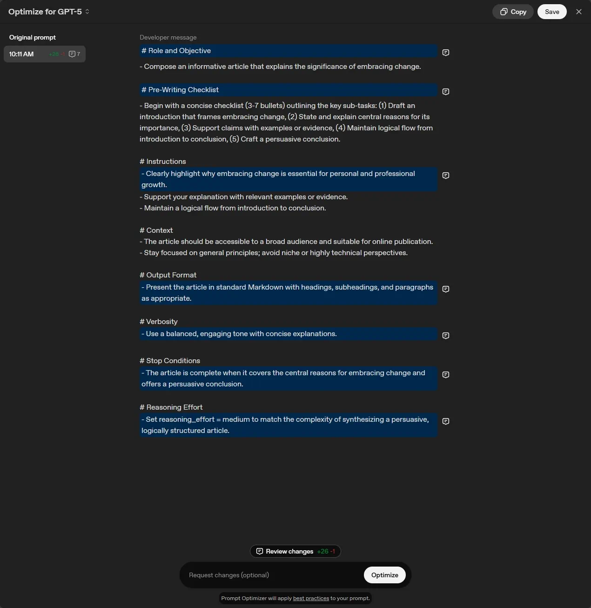Screen dimensions: 591x608
Task: Open comment icon beside Verbosity line
Action: (446, 336)
